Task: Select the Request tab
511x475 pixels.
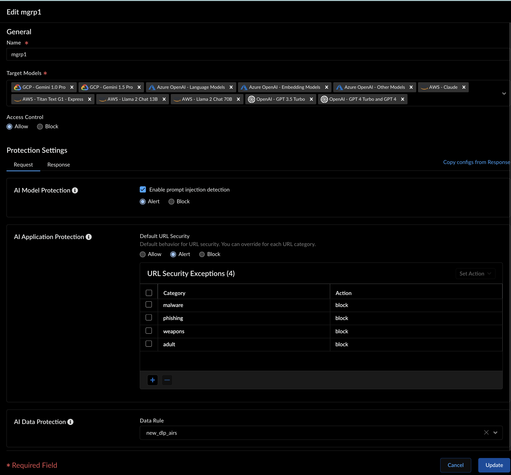Action: [23, 165]
